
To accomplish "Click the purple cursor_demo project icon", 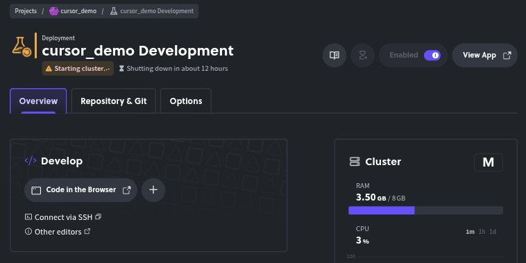I will click(x=53, y=11).
